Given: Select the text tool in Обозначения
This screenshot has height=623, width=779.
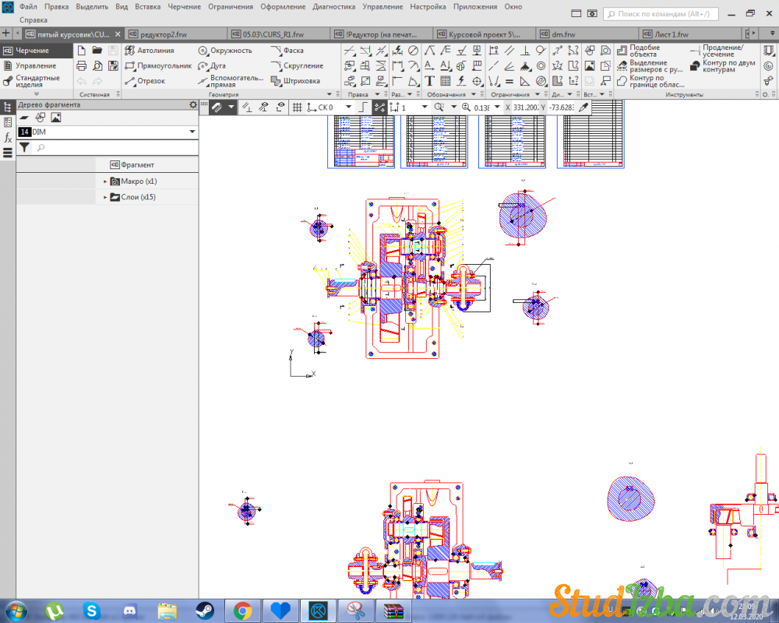Looking at the screenshot, I should [x=429, y=81].
